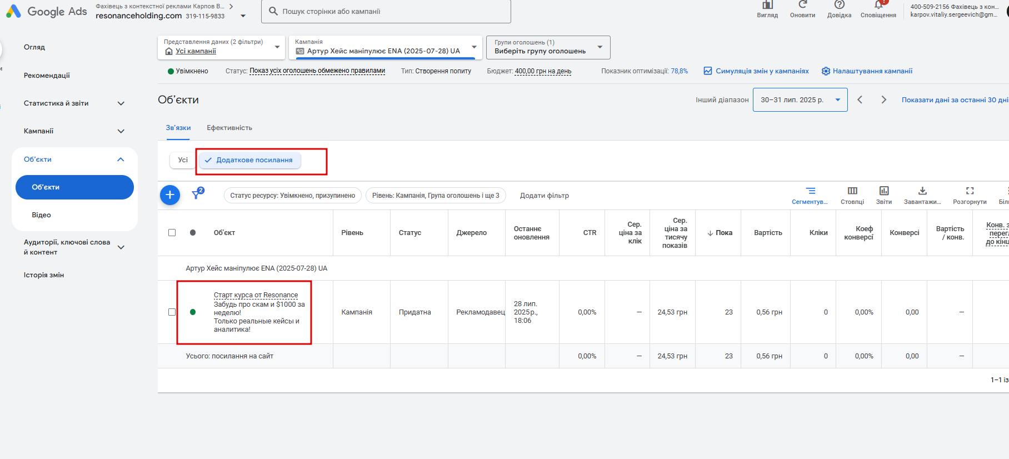This screenshot has height=459, width=1009.
Task: Click the Усі кампанії link
Action: [x=196, y=51]
